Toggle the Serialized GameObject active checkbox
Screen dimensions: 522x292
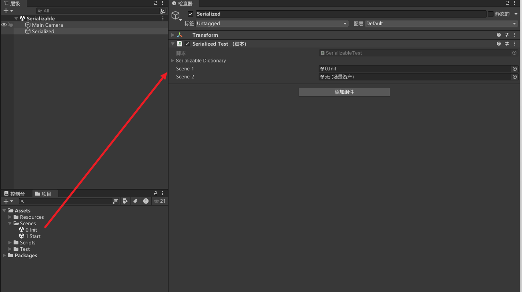[x=191, y=14]
